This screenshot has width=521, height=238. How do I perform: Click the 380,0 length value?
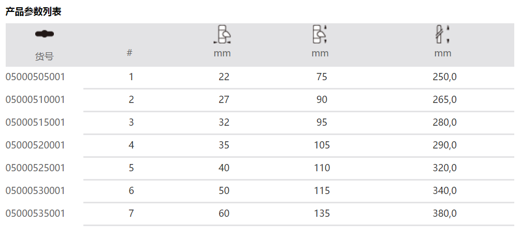coord(444,213)
